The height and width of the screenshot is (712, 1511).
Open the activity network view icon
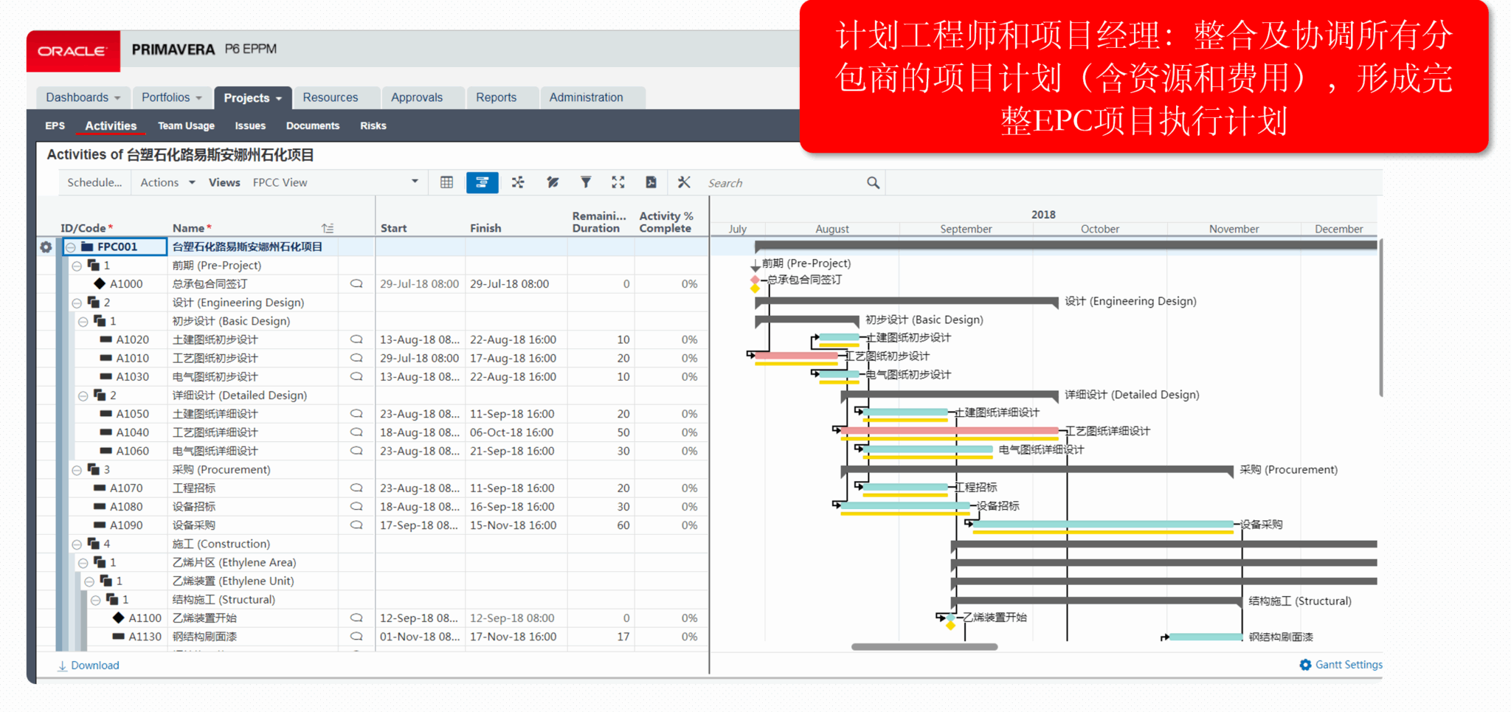518,182
